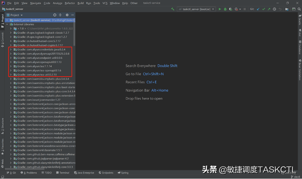Click the Project panel vertical scrollbar
This screenshot has width=302, height=179.
point(74,33)
